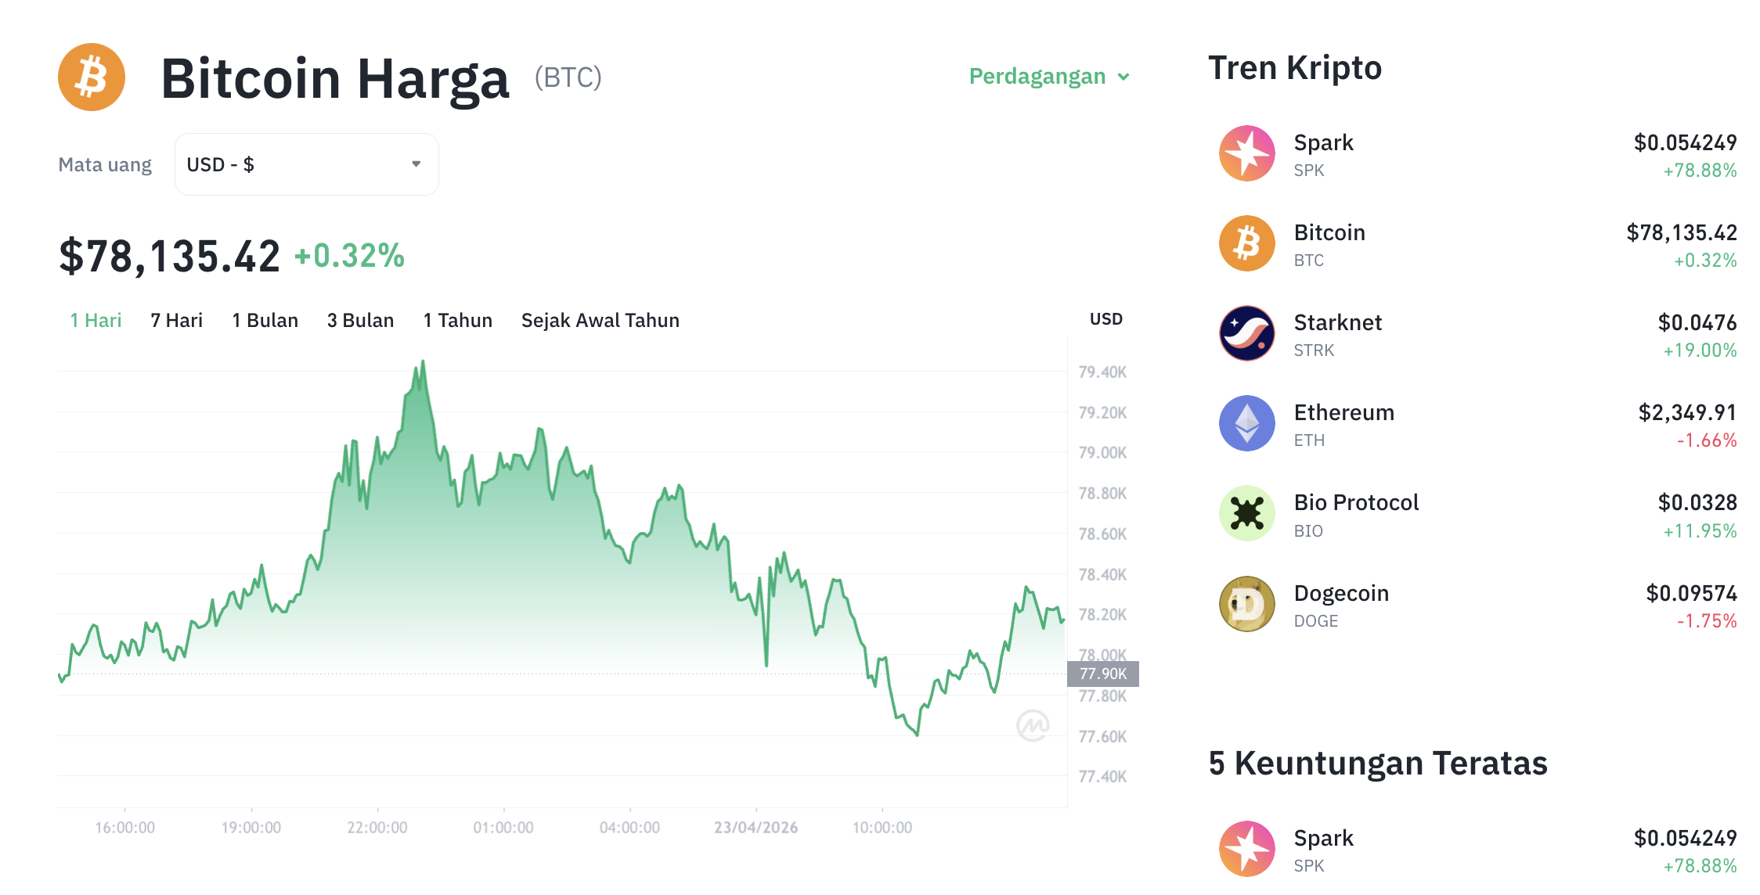The image size is (1760, 895).
Task: Open the Starknet coin details
Action: tap(1338, 322)
